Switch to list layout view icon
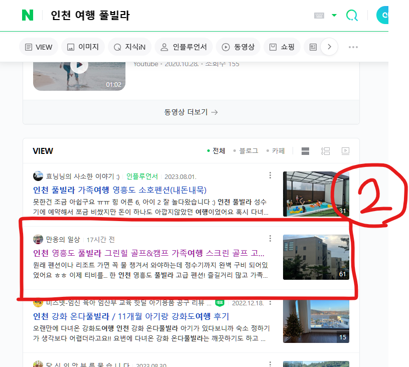This screenshot has height=367, width=409. (x=325, y=151)
